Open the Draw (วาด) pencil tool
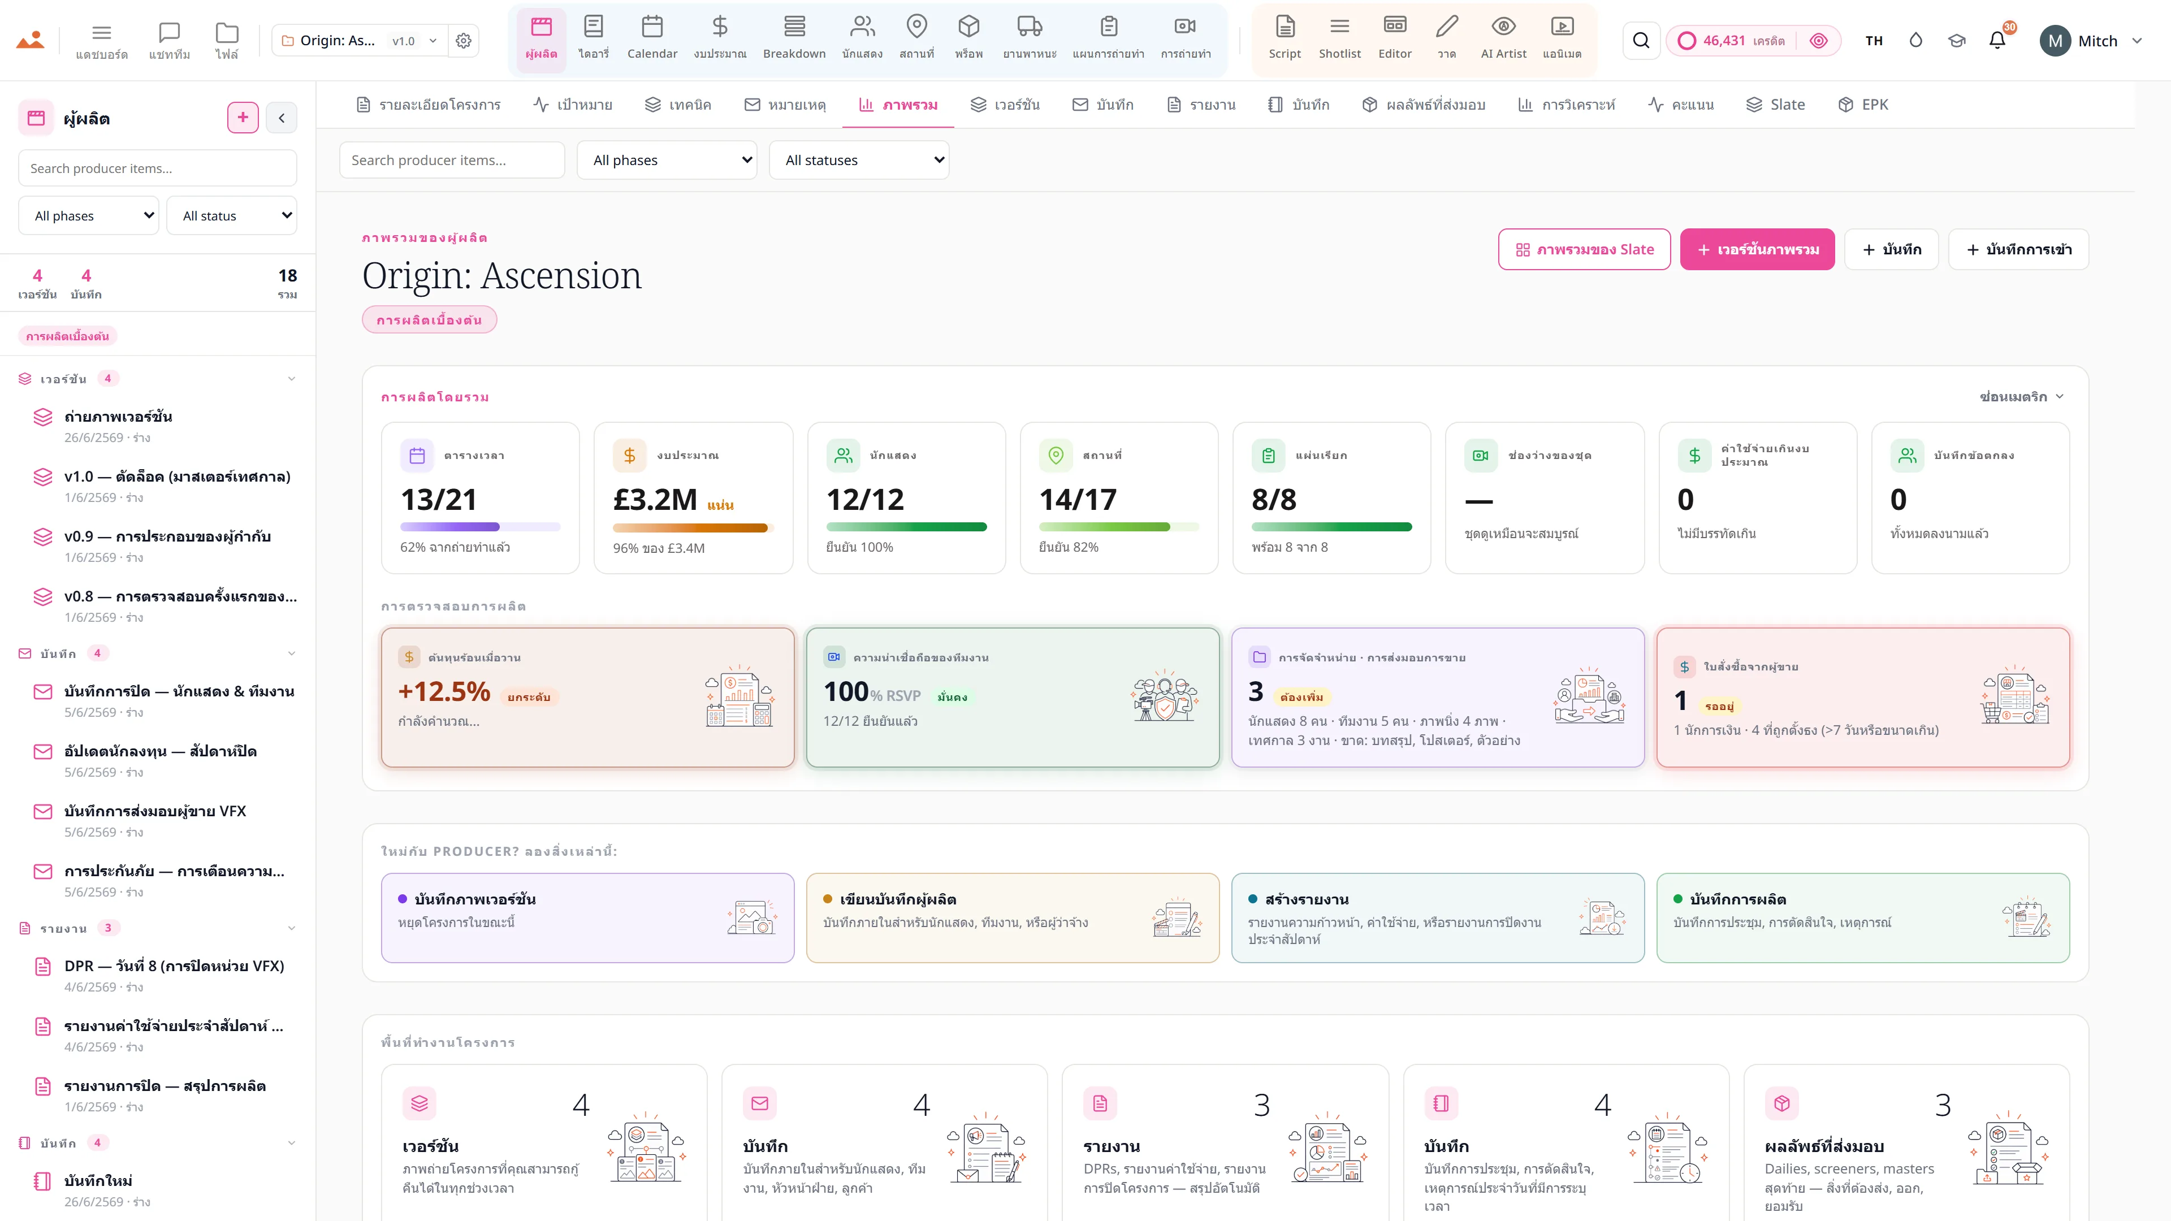Viewport: 2171px width, 1221px height. pyautogui.click(x=1446, y=40)
